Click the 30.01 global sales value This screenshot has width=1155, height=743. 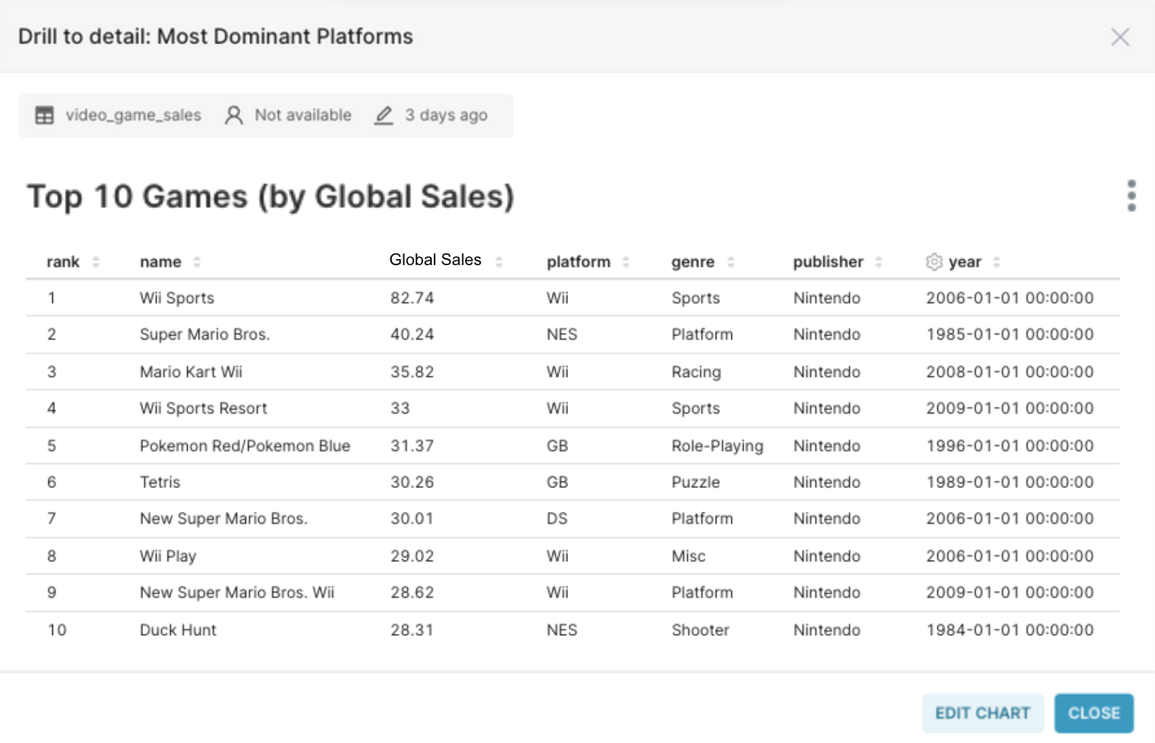click(412, 519)
